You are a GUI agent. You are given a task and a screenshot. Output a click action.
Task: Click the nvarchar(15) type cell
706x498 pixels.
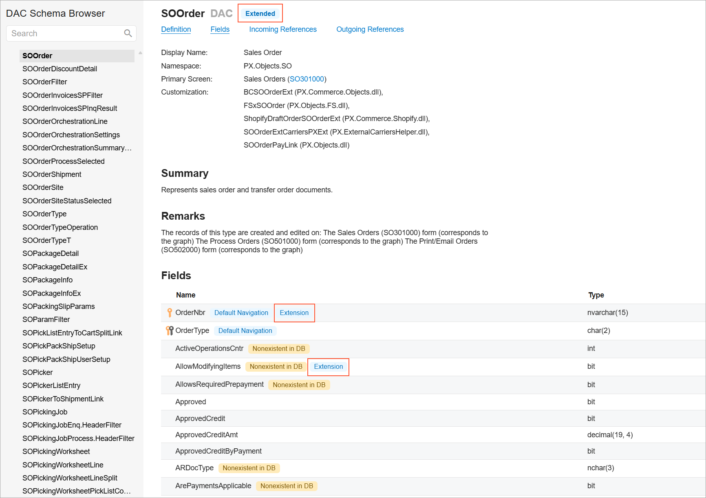[x=608, y=313]
